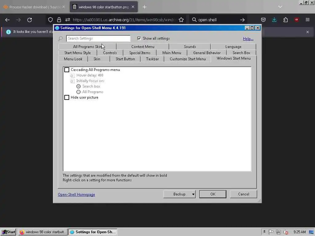Click Settings for Open-Shell taskbar button
The image size is (315, 236).
[93, 232]
